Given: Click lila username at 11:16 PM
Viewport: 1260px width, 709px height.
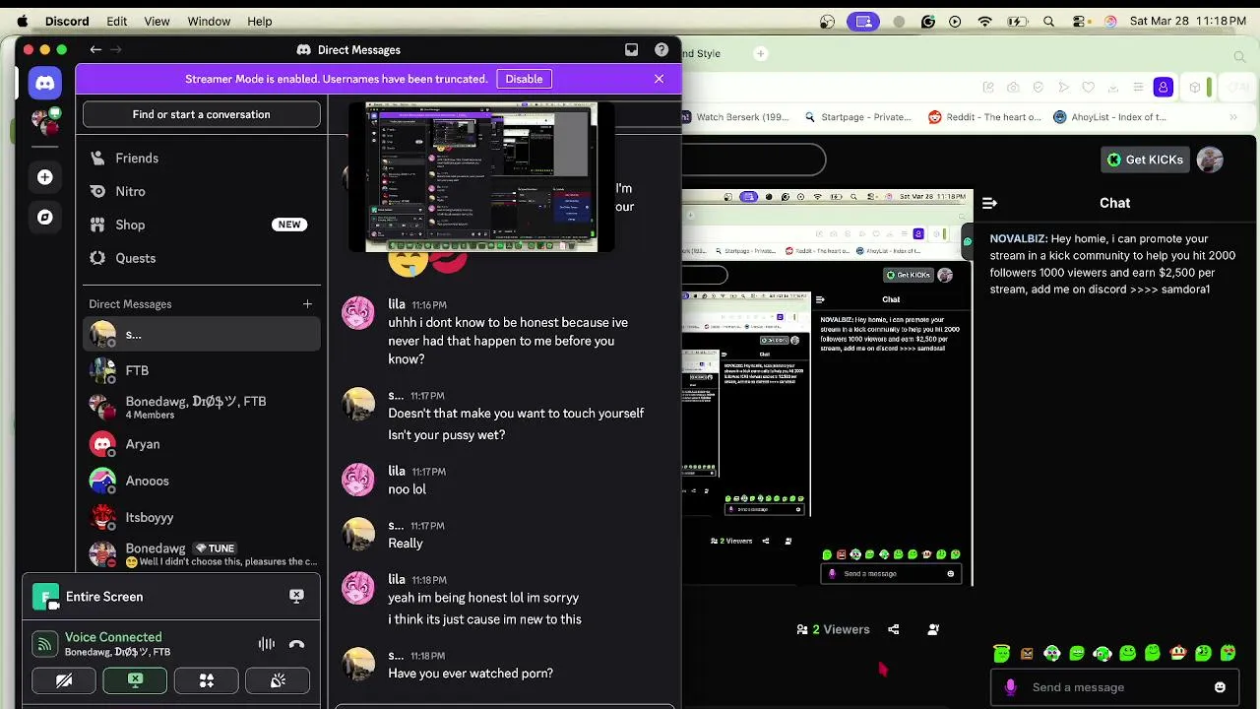Looking at the screenshot, I should coord(397,304).
